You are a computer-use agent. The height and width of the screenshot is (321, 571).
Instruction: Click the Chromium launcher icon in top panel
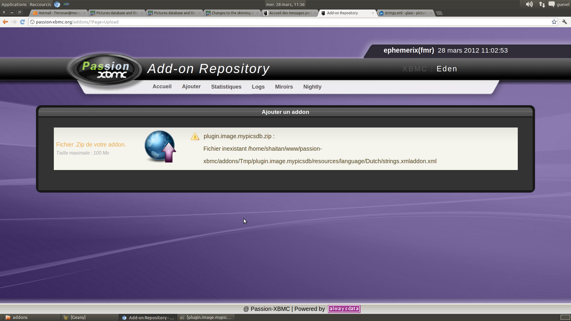coord(57,4)
